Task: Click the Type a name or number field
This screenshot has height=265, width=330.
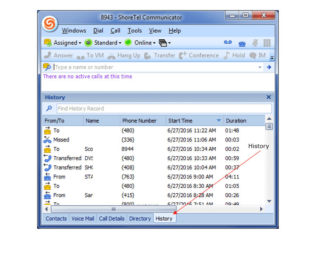Action: pyautogui.click(x=137, y=67)
